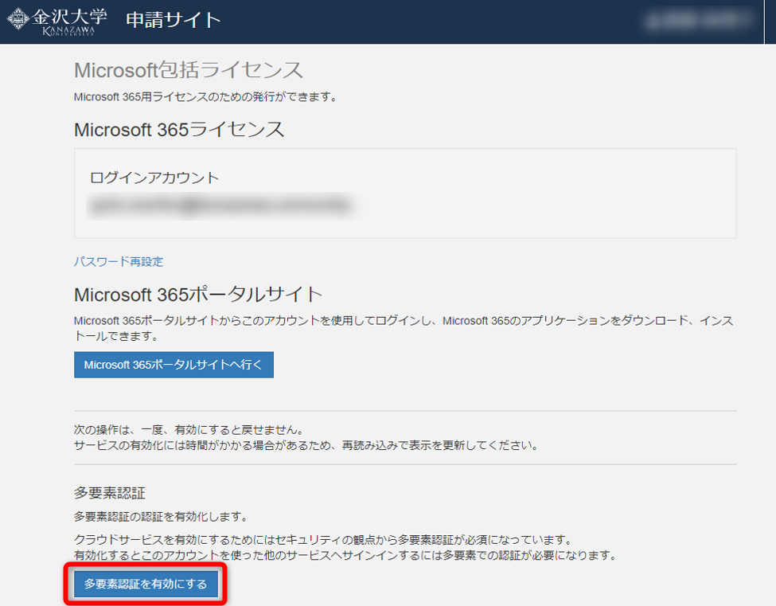Click the Microsoft 365ポータルサイト section heading

click(198, 294)
